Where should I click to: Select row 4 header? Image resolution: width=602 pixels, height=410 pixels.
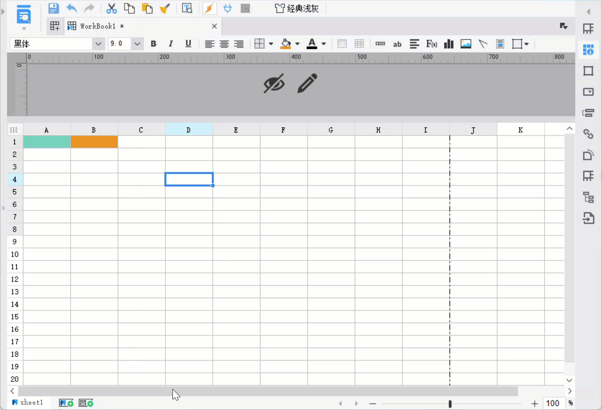click(15, 179)
